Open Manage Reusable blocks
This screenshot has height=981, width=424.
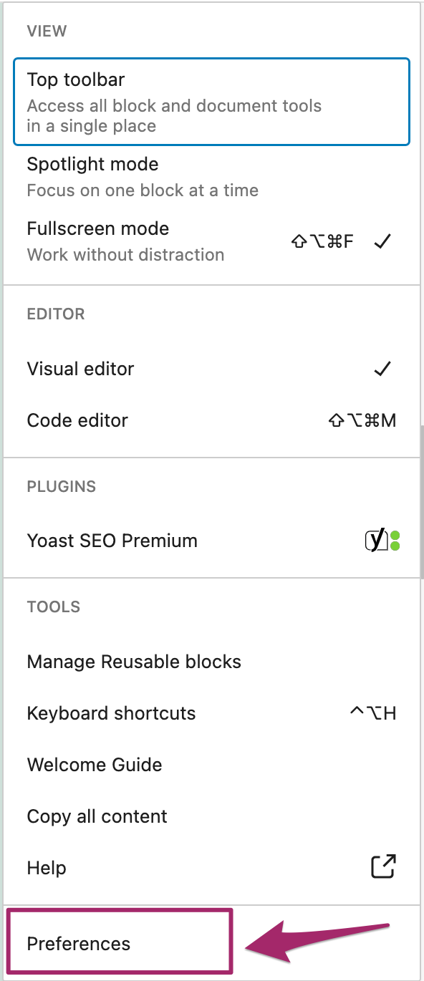211,662
